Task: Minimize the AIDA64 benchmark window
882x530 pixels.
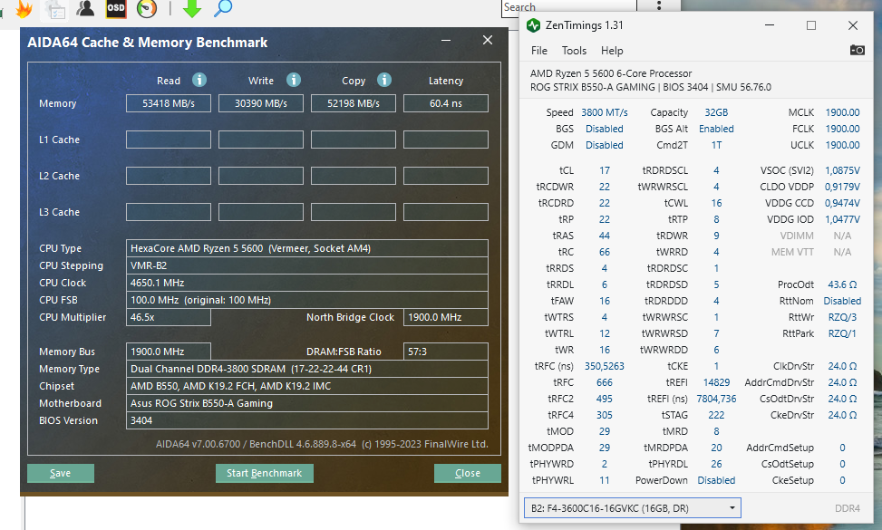Action: (x=446, y=41)
